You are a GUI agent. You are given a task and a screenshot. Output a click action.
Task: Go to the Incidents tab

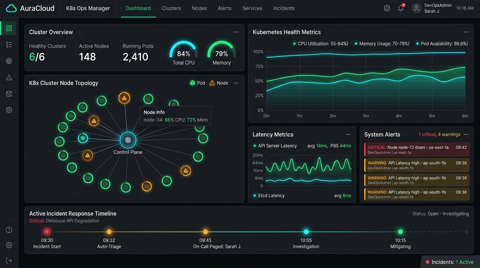click(284, 8)
